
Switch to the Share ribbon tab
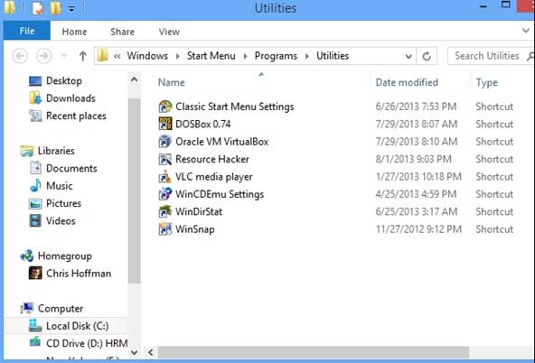point(122,32)
